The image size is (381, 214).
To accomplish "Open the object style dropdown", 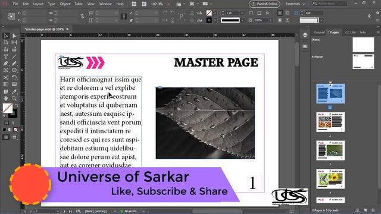I will 321,20.
